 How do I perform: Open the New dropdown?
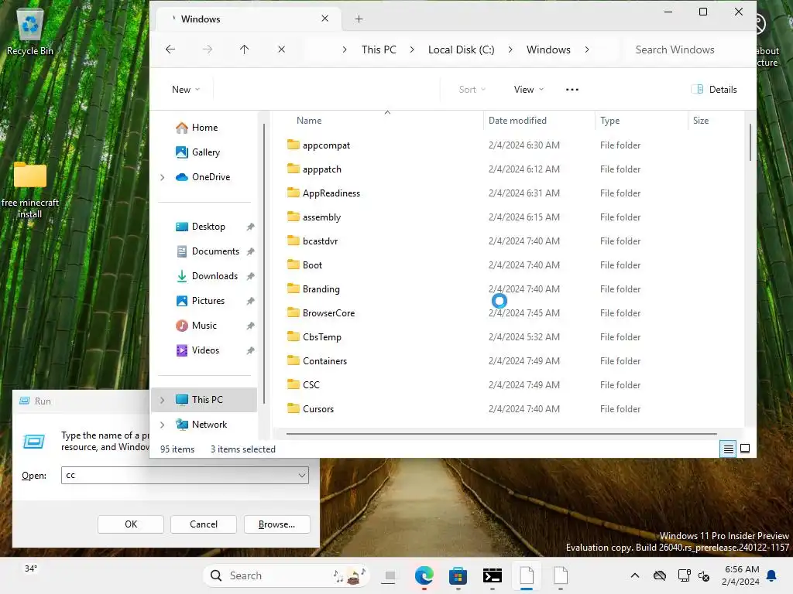[x=186, y=90]
